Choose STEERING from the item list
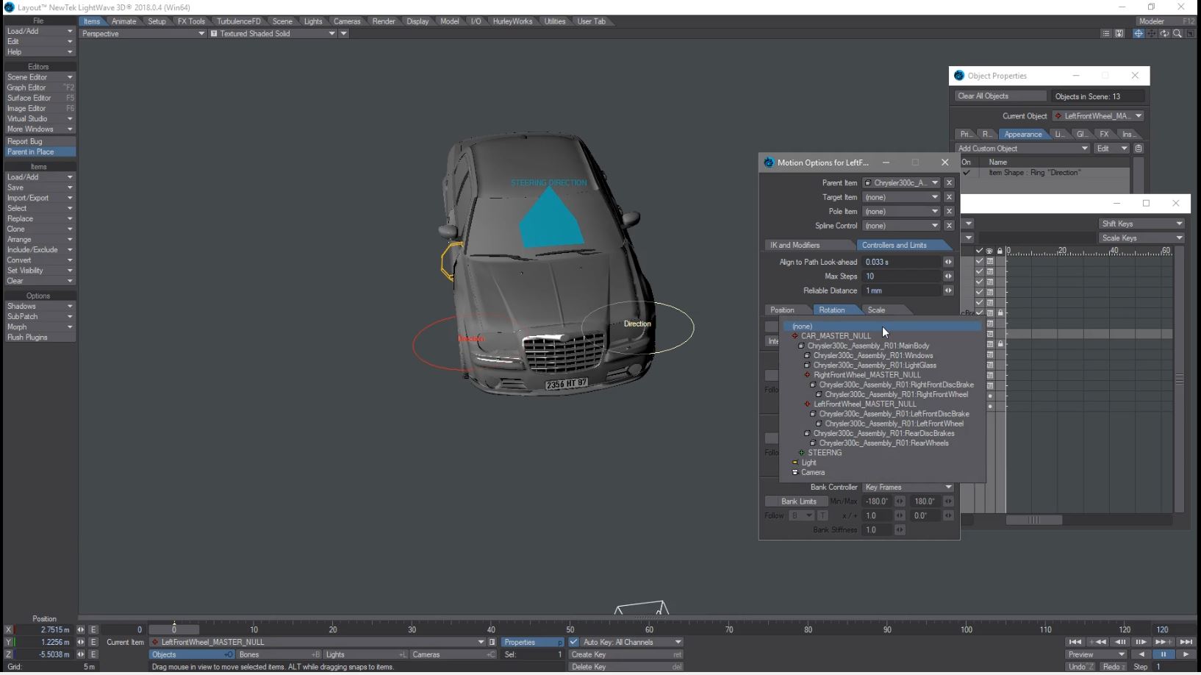This screenshot has width=1201, height=675. [x=825, y=453]
